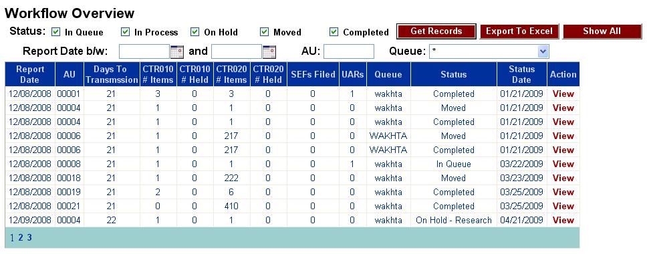Click the Days To Transmssion column header
Viewport: 647px width, 254px height.
[x=112, y=75]
